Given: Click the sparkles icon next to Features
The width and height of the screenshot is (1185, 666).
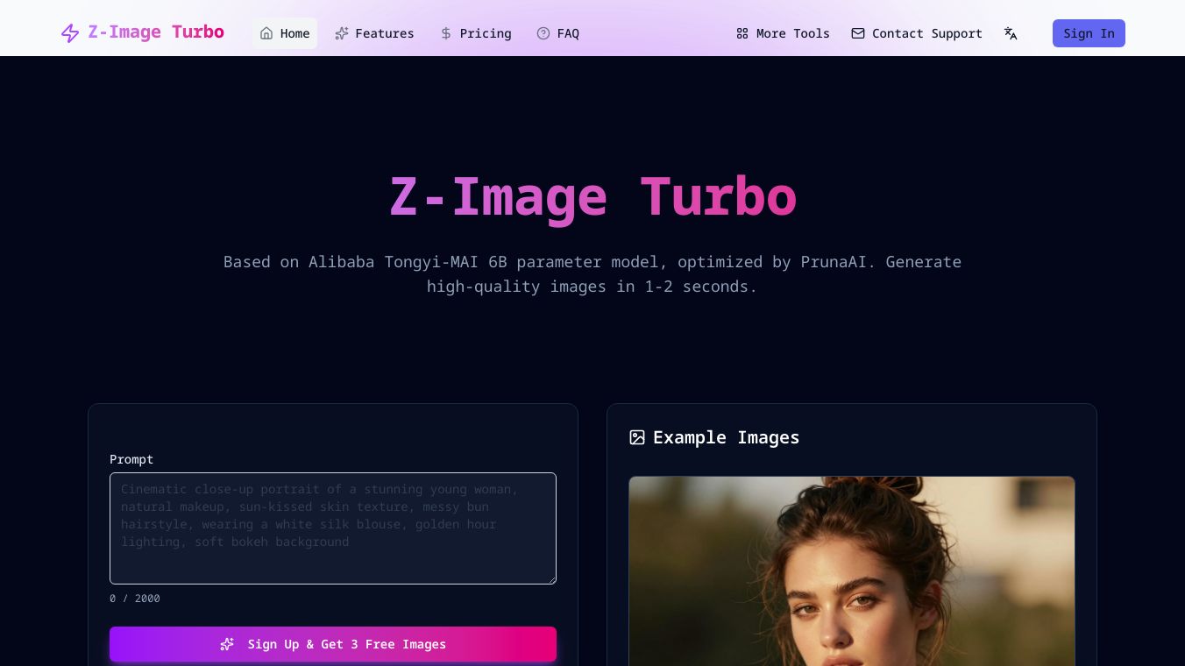Looking at the screenshot, I should pyautogui.click(x=343, y=33).
